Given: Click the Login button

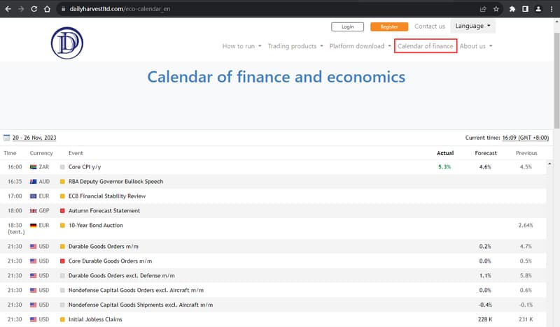Looking at the screenshot, I should point(347,27).
